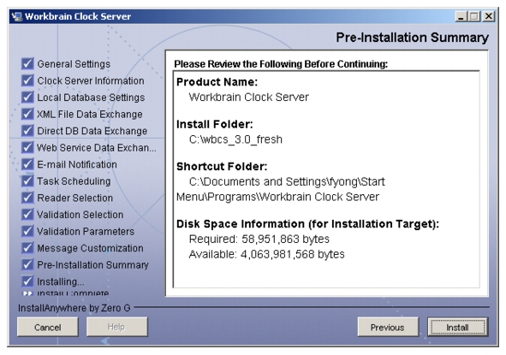Select the Task Scheduling step label
This screenshot has width=506, height=355.
pyautogui.click(x=74, y=181)
